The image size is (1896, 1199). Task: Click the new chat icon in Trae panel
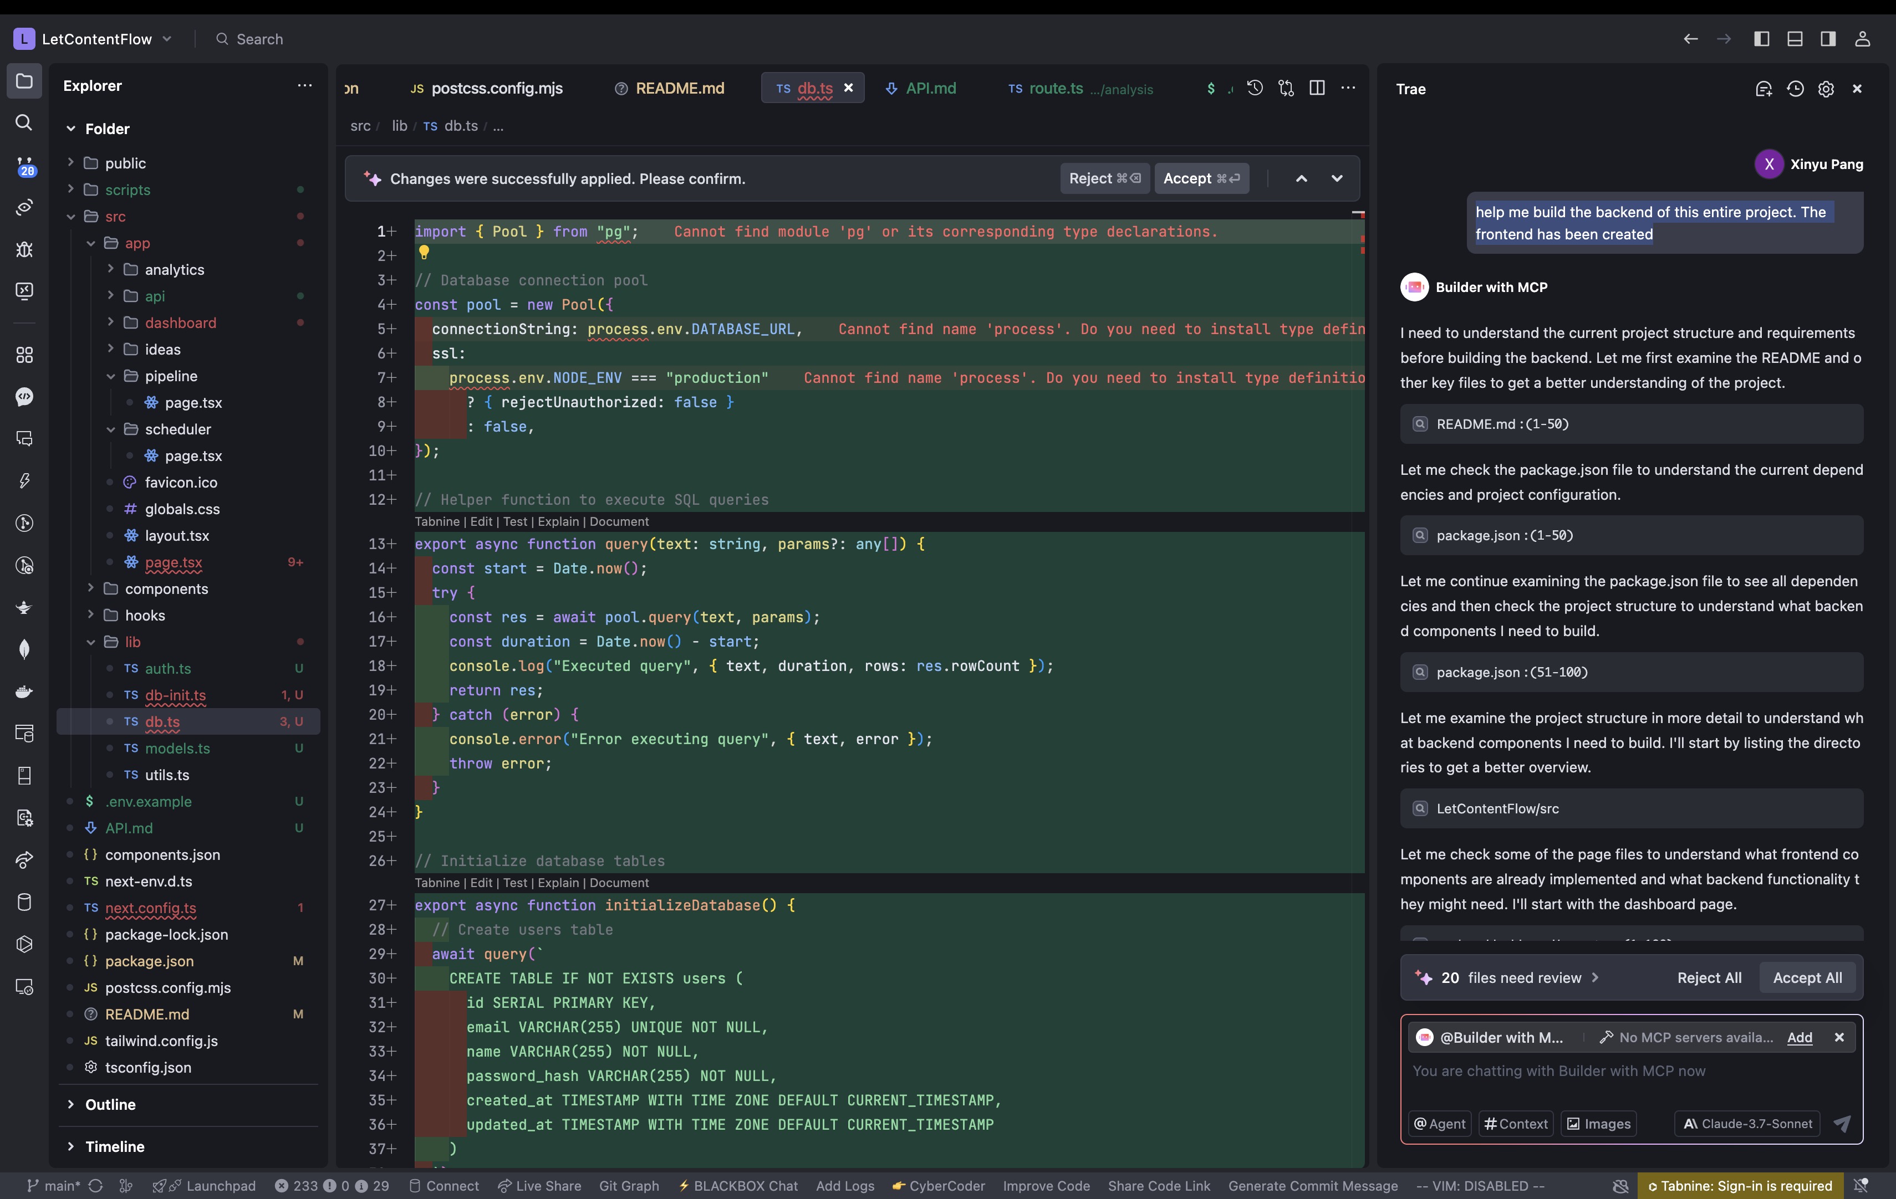click(1764, 89)
